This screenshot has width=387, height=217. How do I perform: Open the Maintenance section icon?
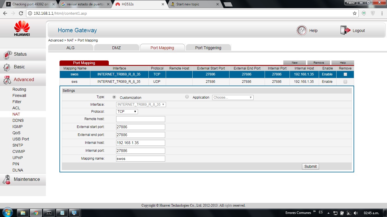pyautogui.click(x=7, y=180)
